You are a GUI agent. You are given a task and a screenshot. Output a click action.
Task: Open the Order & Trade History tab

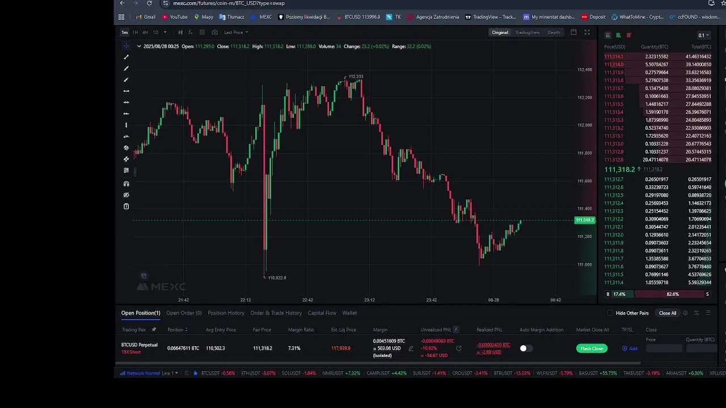(276, 313)
